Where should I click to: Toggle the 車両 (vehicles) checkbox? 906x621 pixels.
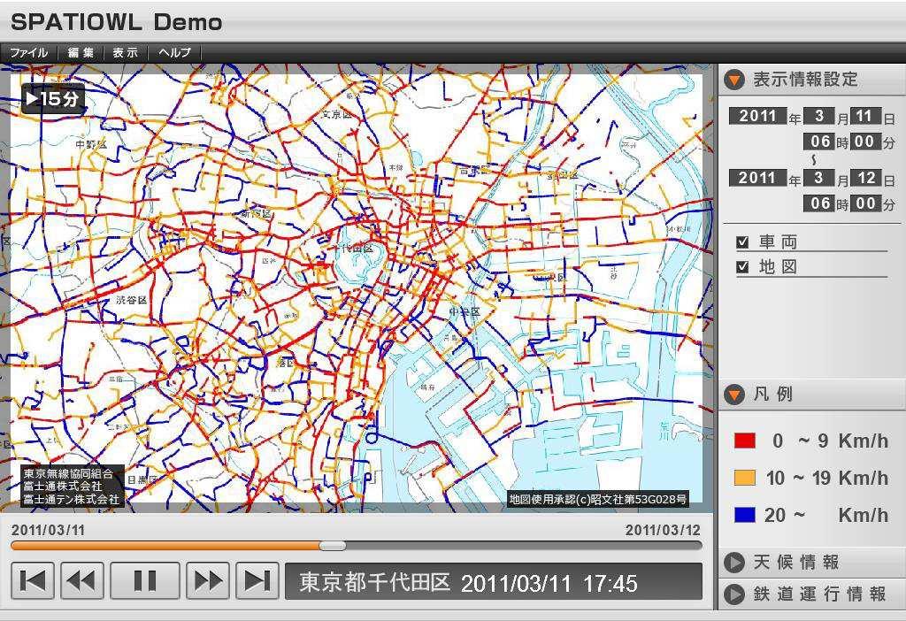click(x=743, y=242)
